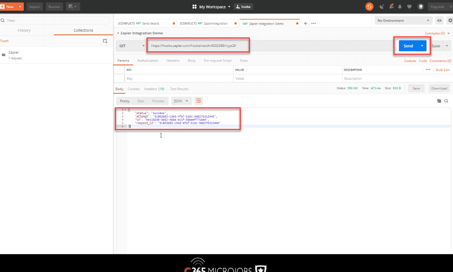Toggle response line wrap icon
Screen dimensions: 453x272
coord(199,101)
